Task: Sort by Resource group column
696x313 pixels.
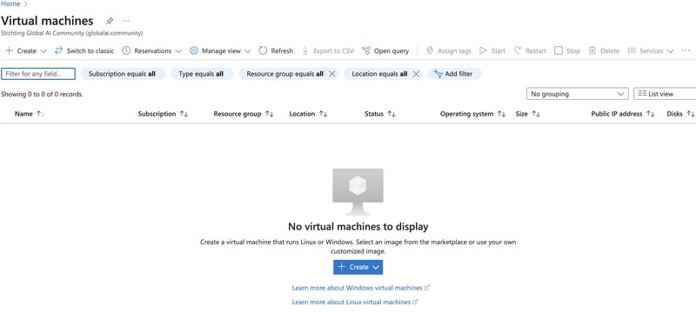Action: pos(244,114)
